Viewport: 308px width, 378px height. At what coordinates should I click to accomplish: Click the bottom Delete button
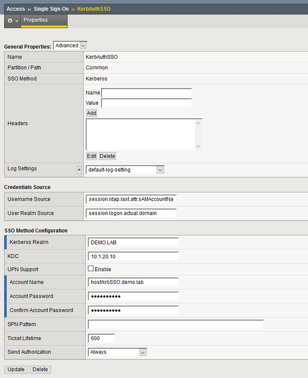40,369
